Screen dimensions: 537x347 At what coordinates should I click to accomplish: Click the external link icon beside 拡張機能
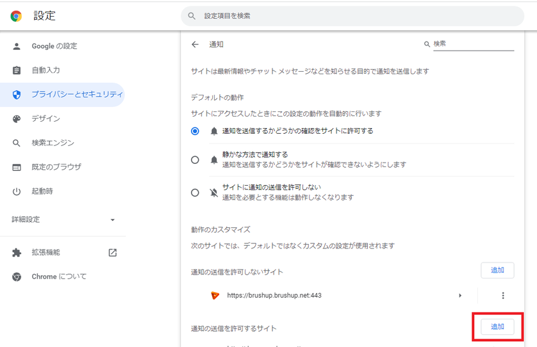point(113,252)
